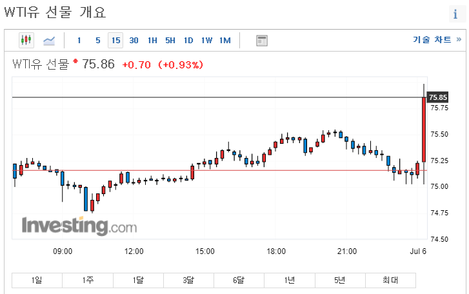Click the 75.50 price axis label
The image size is (469, 294).
coord(439,135)
